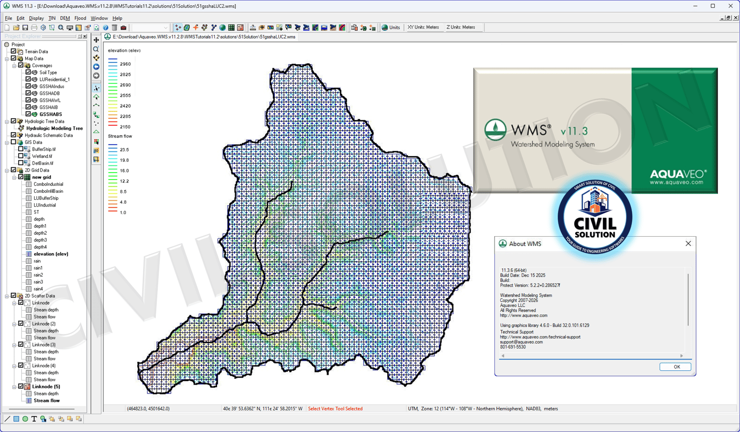
Task: Click the Pan tool icon
Action: click(x=96, y=40)
